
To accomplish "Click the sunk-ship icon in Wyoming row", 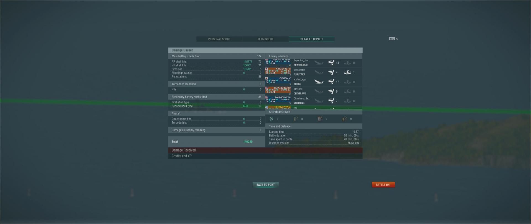I will pyautogui.click(x=319, y=101).
